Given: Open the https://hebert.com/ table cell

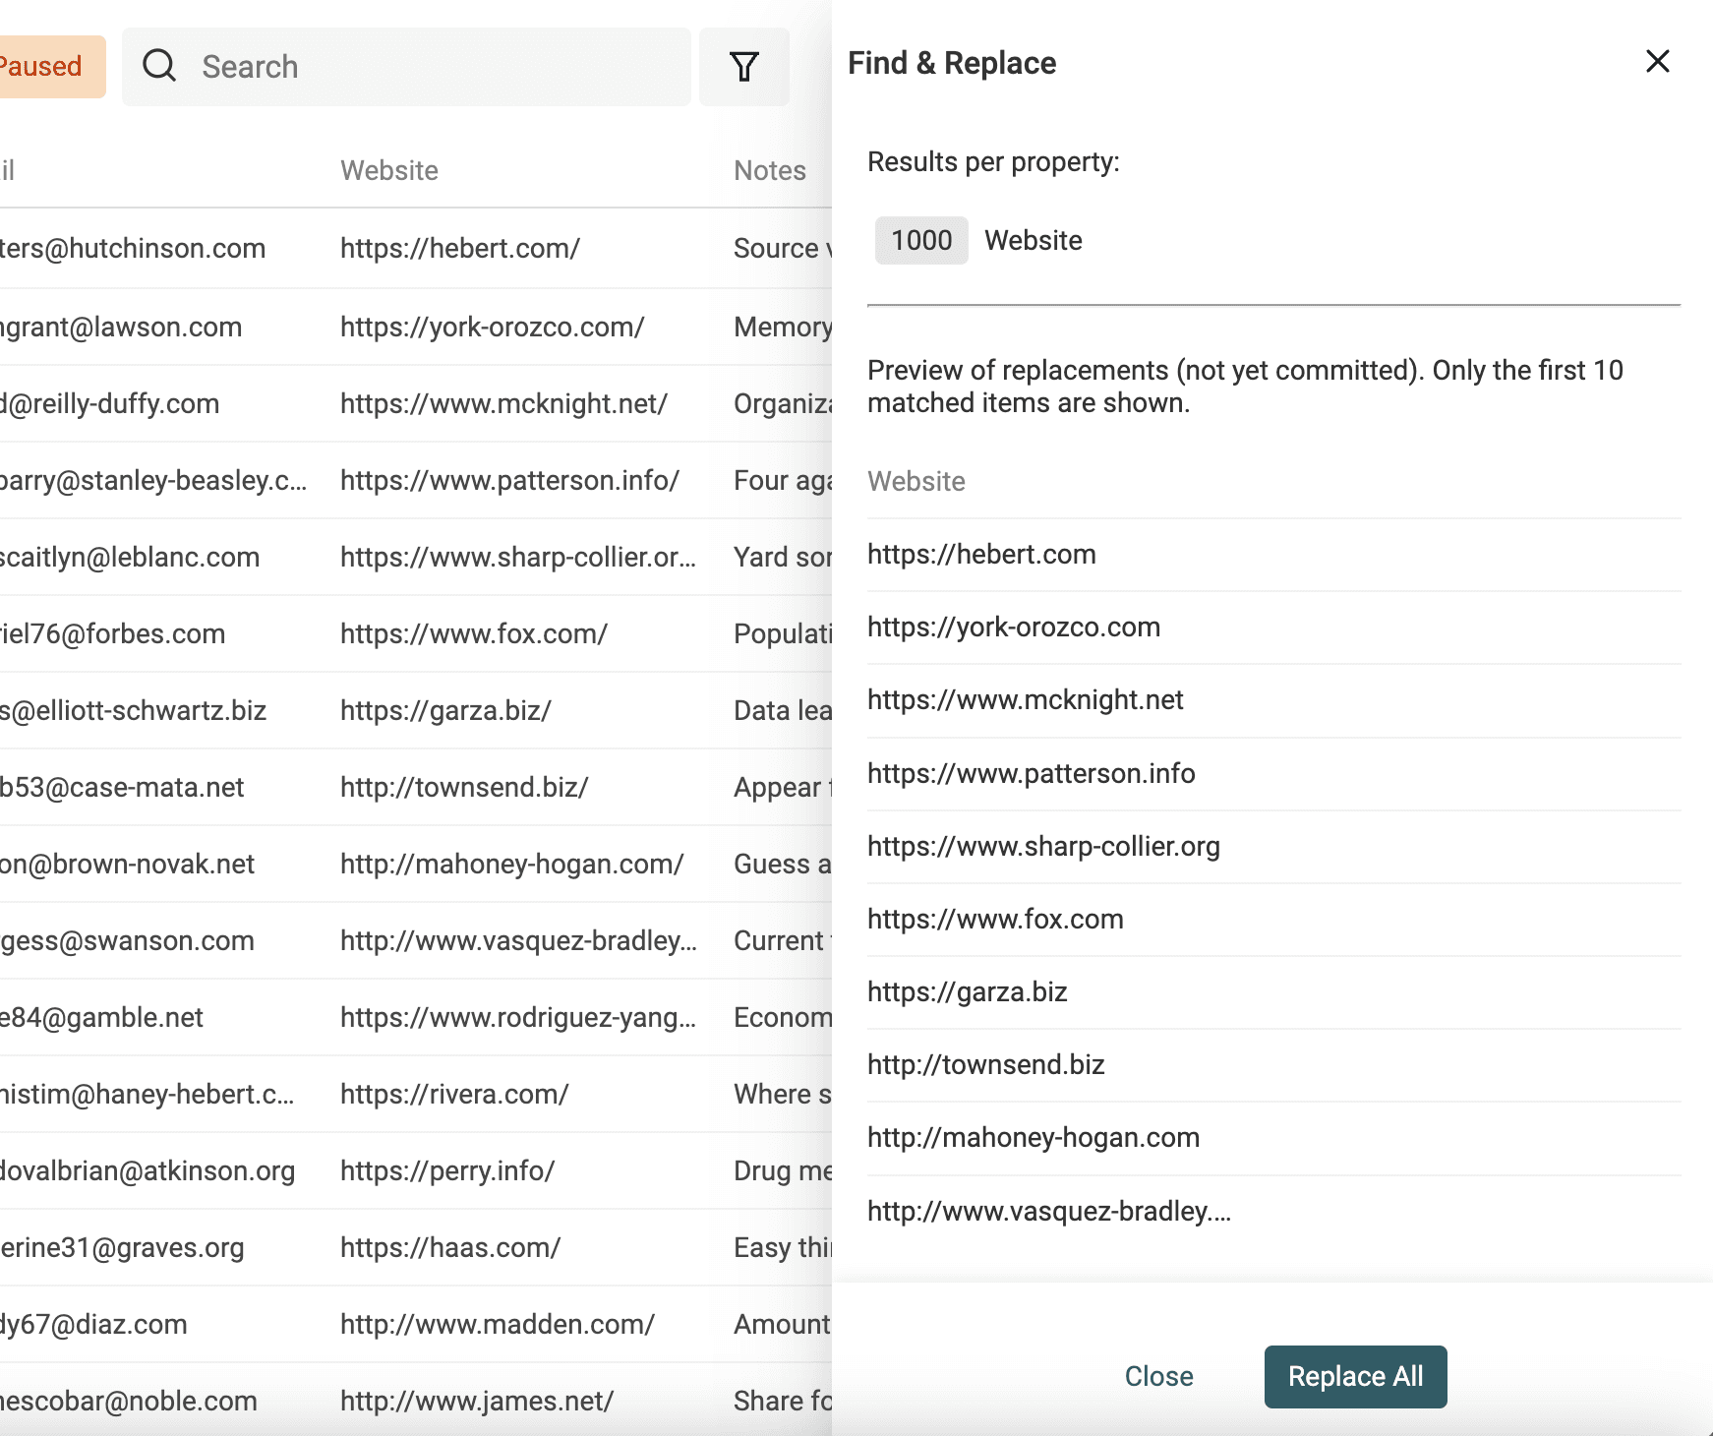Looking at the screenshot, I should (460, 248).
